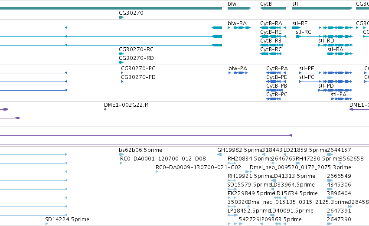Click the 2647390 feature label

click(339, 219)
